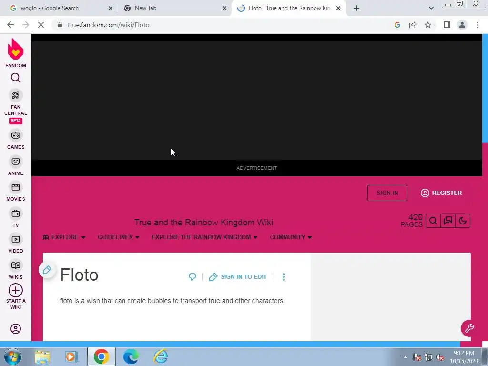Click the Sign In button
The width and height of the screenshot is (488, 366).
pos(387,193)
